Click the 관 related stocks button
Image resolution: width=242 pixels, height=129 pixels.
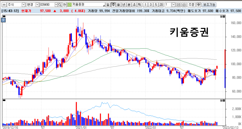coord(65,5)
